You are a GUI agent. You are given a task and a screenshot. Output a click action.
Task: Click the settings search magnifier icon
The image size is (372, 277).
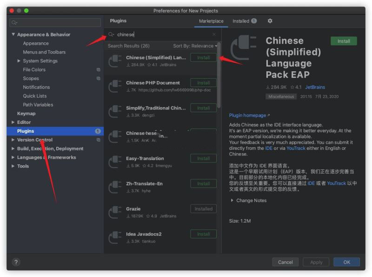[x=14, y=22]
